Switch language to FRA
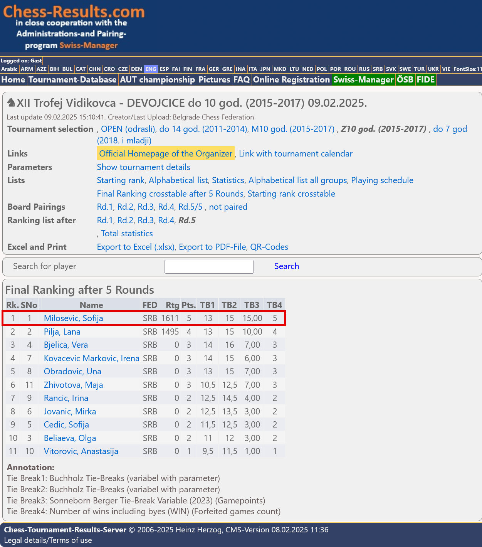The image size is (482, 547). [x=200, y=69]
